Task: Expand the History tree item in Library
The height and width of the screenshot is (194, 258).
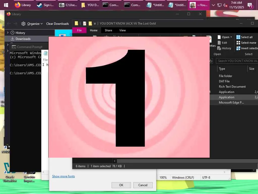Action: pos(8,33)
